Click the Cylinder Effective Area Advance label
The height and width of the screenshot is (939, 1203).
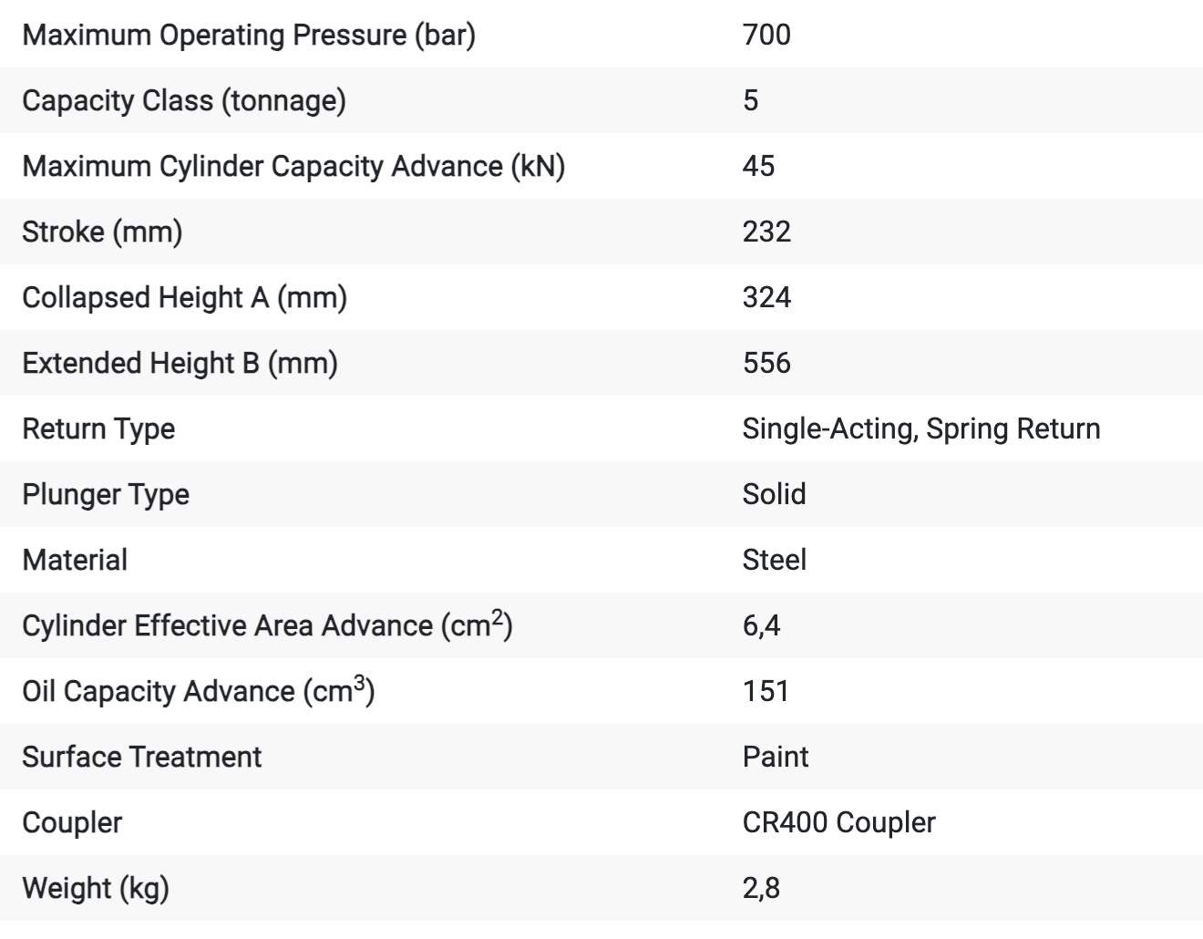coord(266,625)
